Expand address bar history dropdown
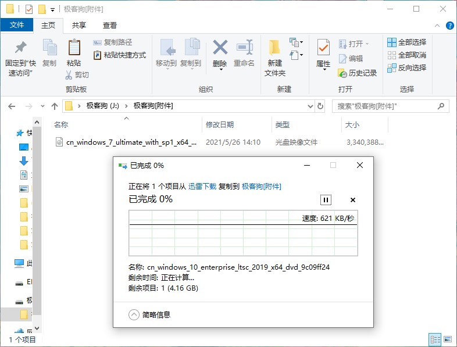 pyautogui.click(x=310, y=106)
